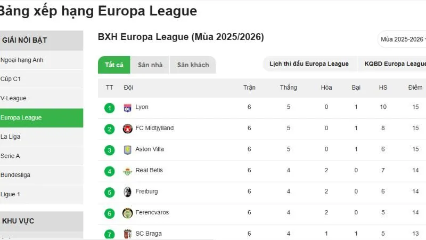Open Cúp C1 in sidebar

pyautogui.click(x=11, y=79)
